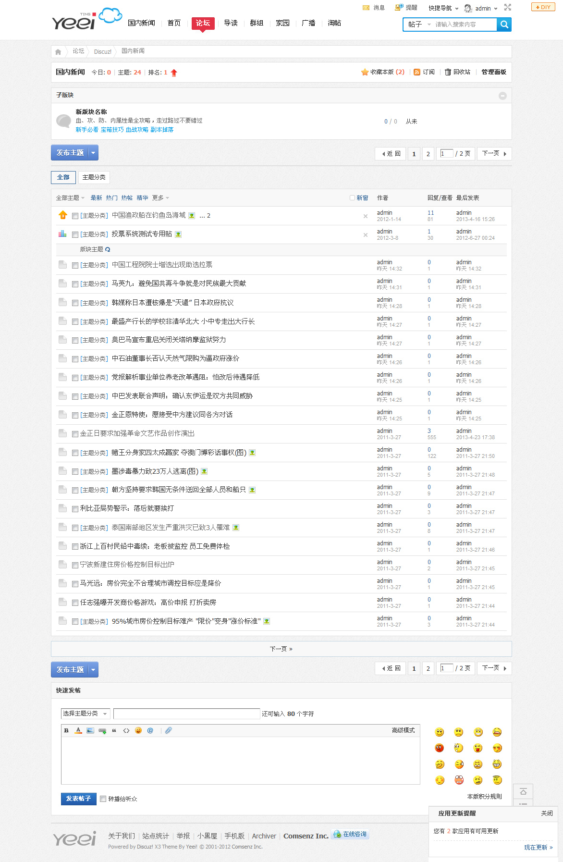Image resolution: width=563 pixels, height=862 pixels.
Task: Click the 管理面板 link
Action: point(494,72)
